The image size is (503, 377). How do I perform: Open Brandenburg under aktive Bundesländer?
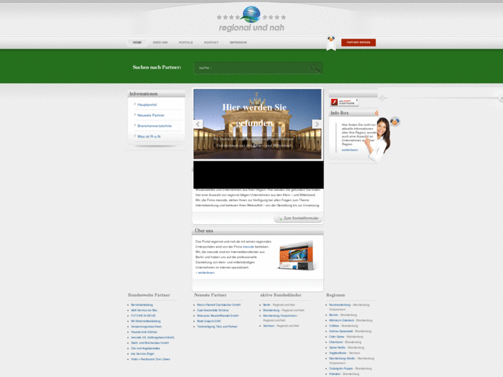pos(271,311)
